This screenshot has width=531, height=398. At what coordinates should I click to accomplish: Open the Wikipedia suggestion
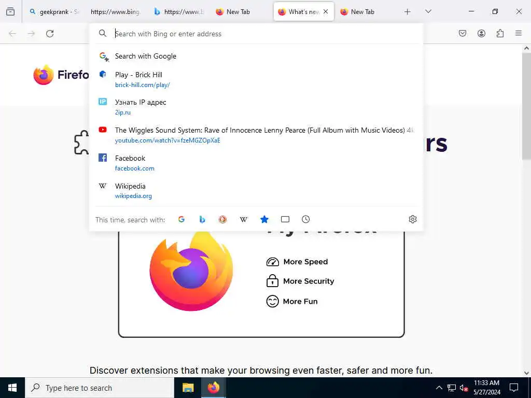[256, 191]
